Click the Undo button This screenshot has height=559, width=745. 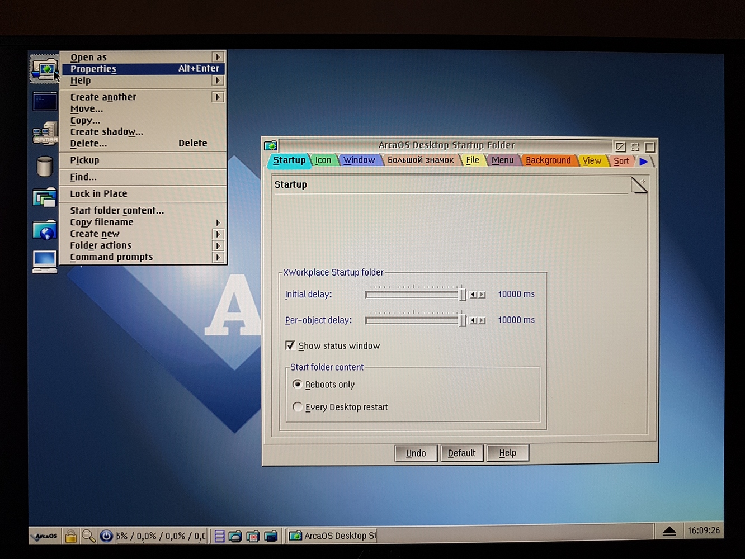[x=416, y=453]
